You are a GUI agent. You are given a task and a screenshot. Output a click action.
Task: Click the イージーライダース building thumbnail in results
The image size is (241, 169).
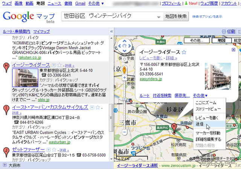25,78
